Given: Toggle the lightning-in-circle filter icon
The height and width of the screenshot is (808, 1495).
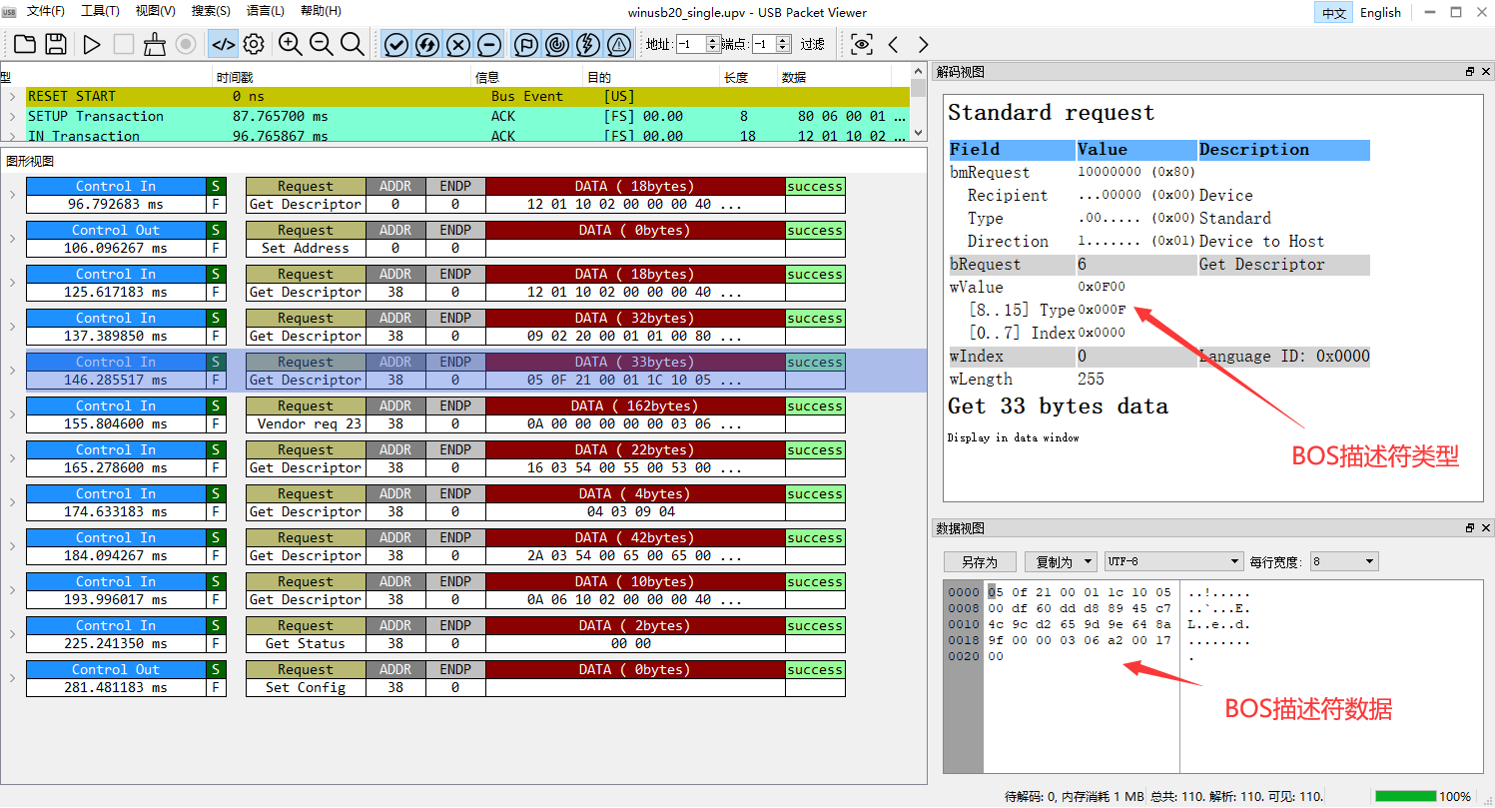Looking at the screenshot, I should 427,44.
